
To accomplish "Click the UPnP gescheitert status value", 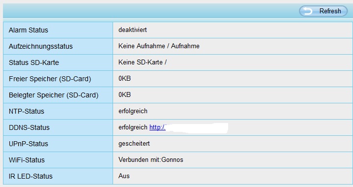I will tap(134, 144).
